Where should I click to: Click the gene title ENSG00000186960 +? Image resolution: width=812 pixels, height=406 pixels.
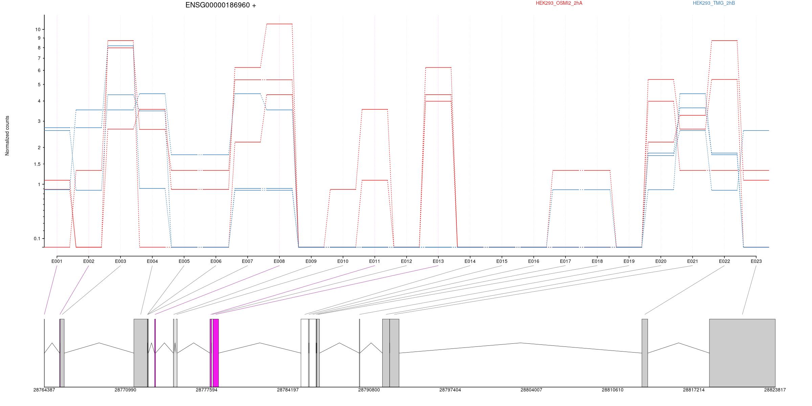(x=221, y=5)
